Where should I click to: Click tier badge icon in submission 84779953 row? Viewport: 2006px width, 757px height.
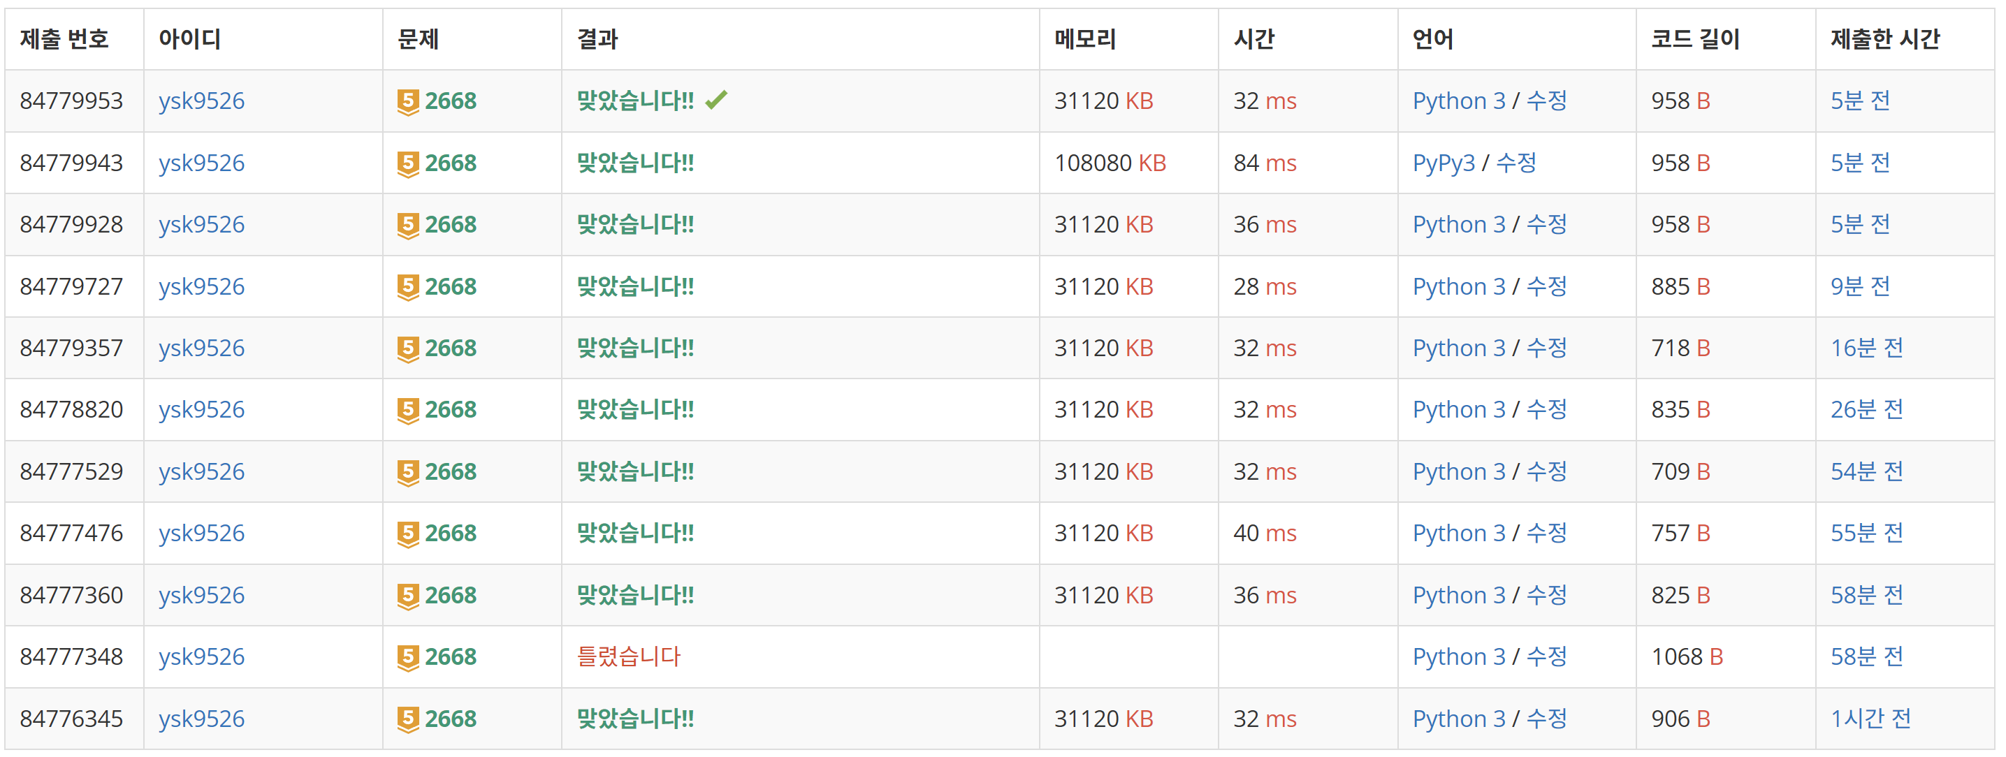(407, 101)
